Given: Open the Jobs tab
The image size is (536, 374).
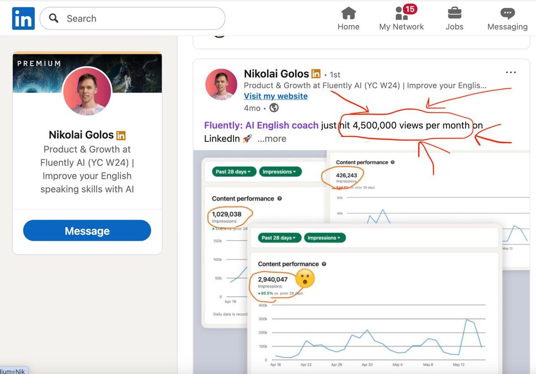Looking at the screenshot, I should [454, 19].
